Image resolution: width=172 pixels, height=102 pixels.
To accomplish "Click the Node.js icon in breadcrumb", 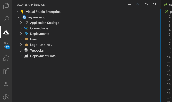I will pyautogui.click(x=167, y=12).
